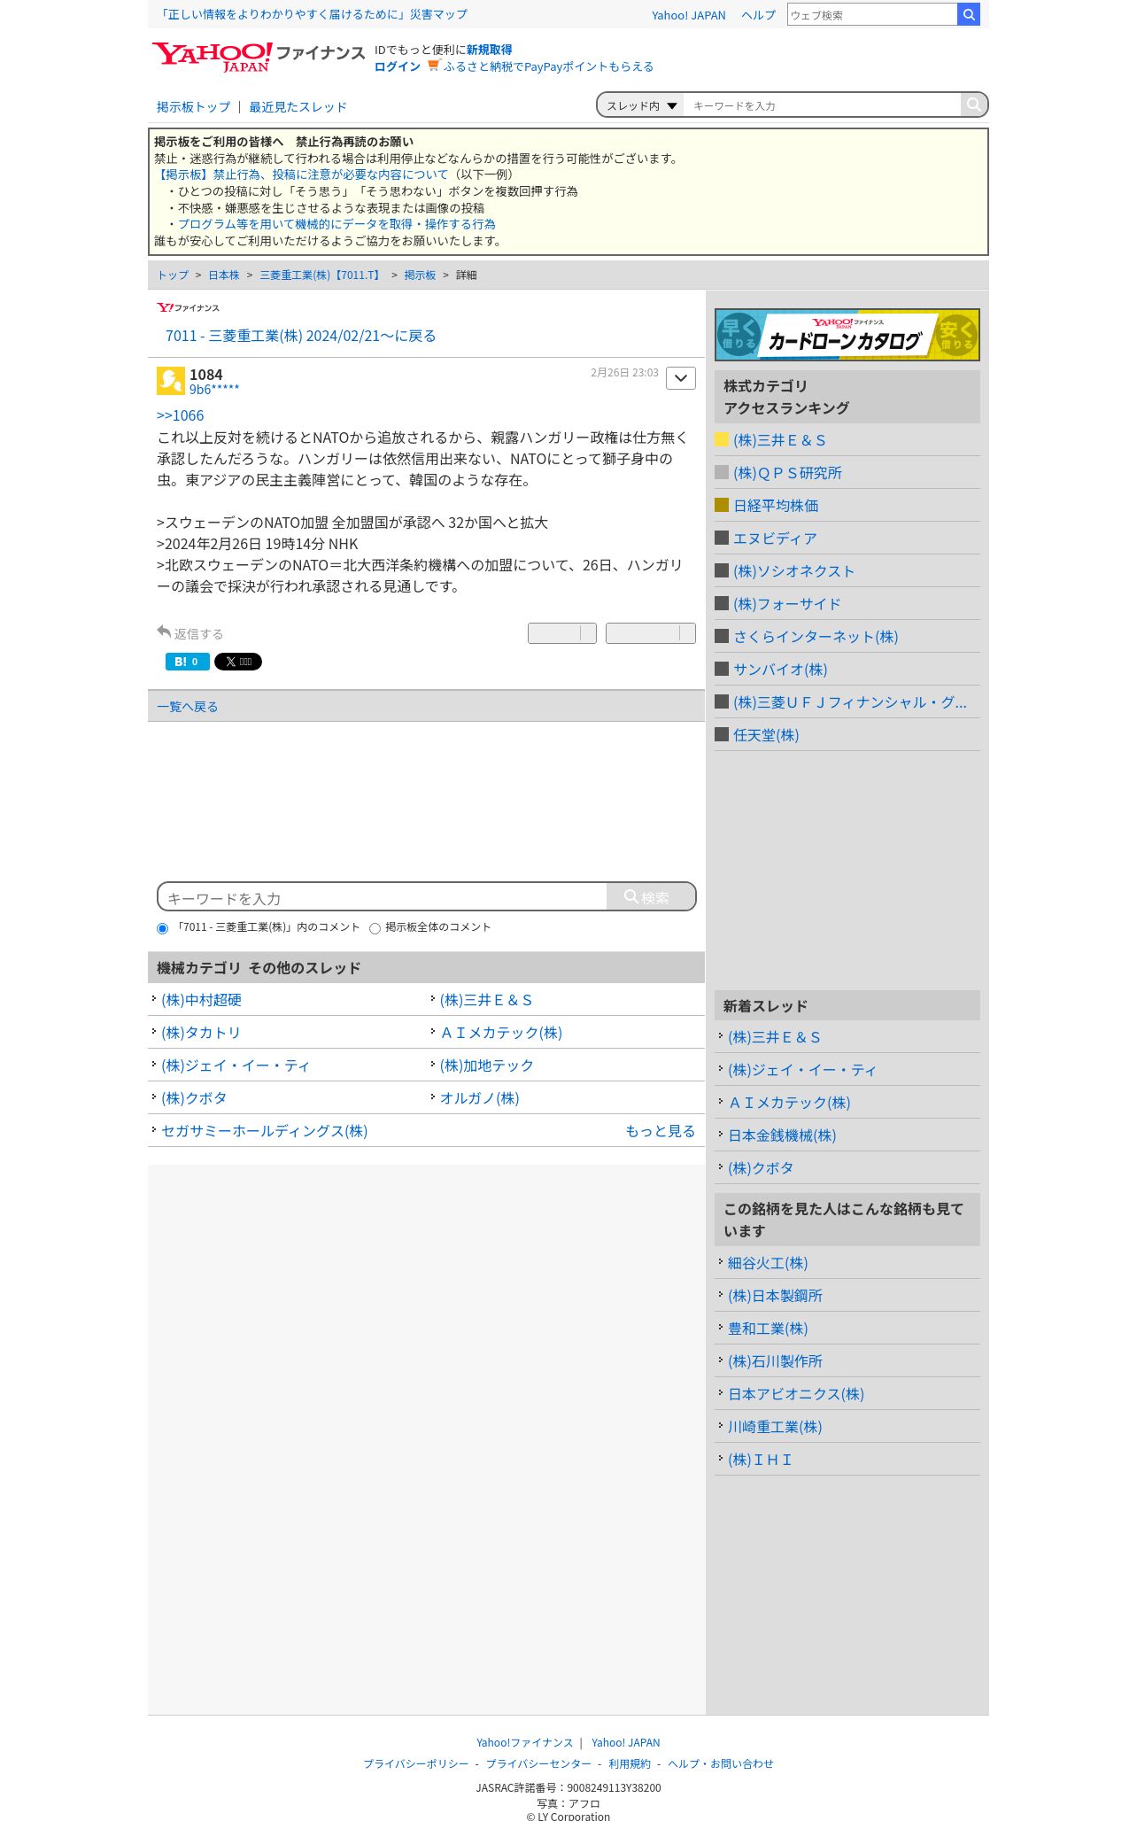Select the 掲示板全体のコメント radio button
Screen dimensions: 1137x1821
(375, 928)
